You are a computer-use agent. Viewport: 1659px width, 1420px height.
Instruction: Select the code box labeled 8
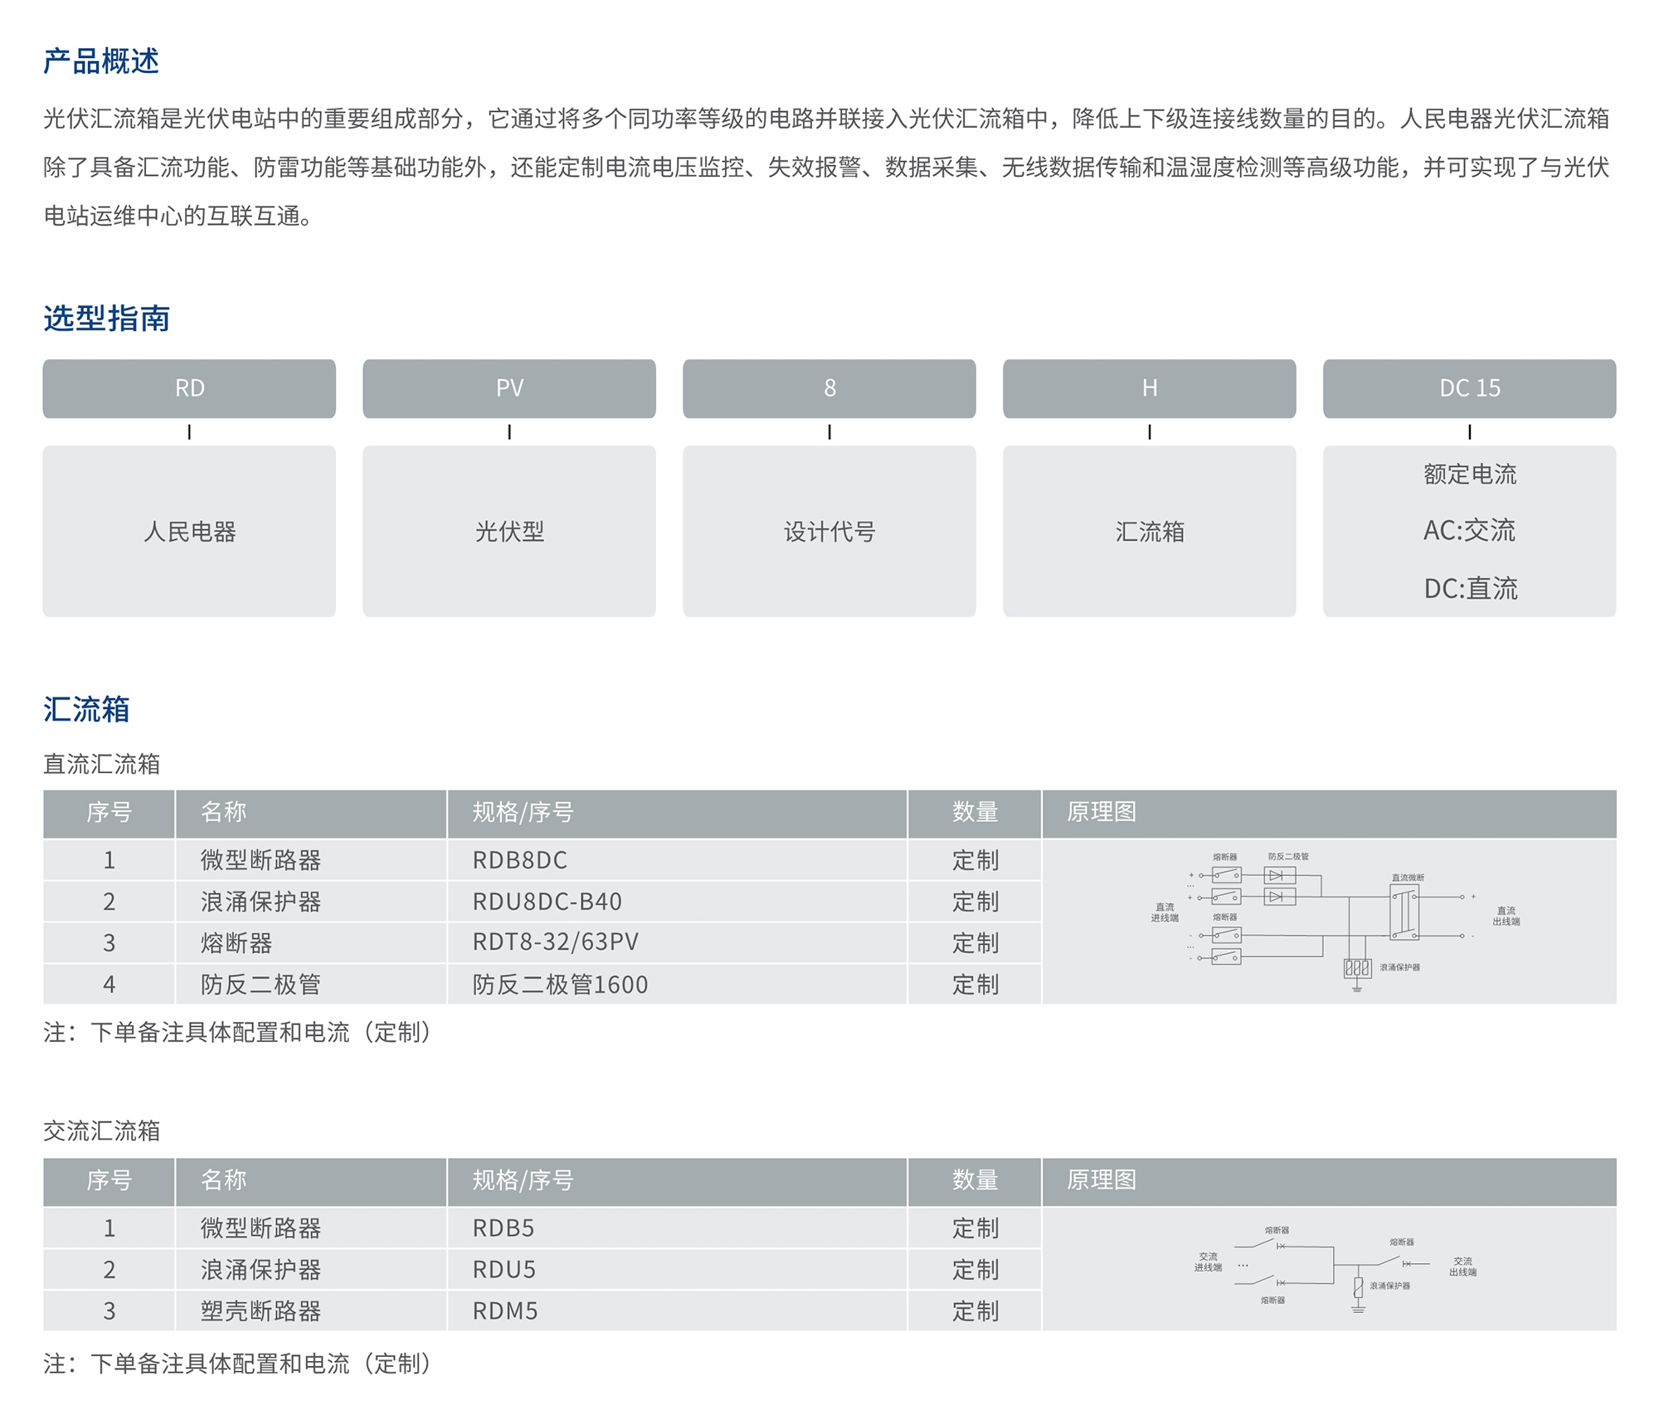(829, 388)
